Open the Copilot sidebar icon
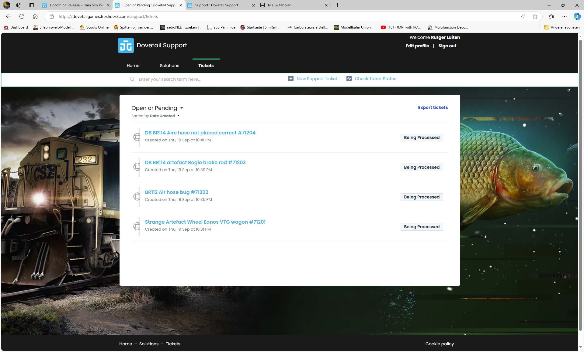The height and width of the screenshot is (352, 584). [x=577, y=16]
